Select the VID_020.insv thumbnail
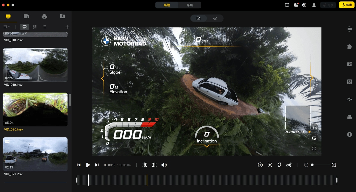356x192 pixels. tap(35, 110)
